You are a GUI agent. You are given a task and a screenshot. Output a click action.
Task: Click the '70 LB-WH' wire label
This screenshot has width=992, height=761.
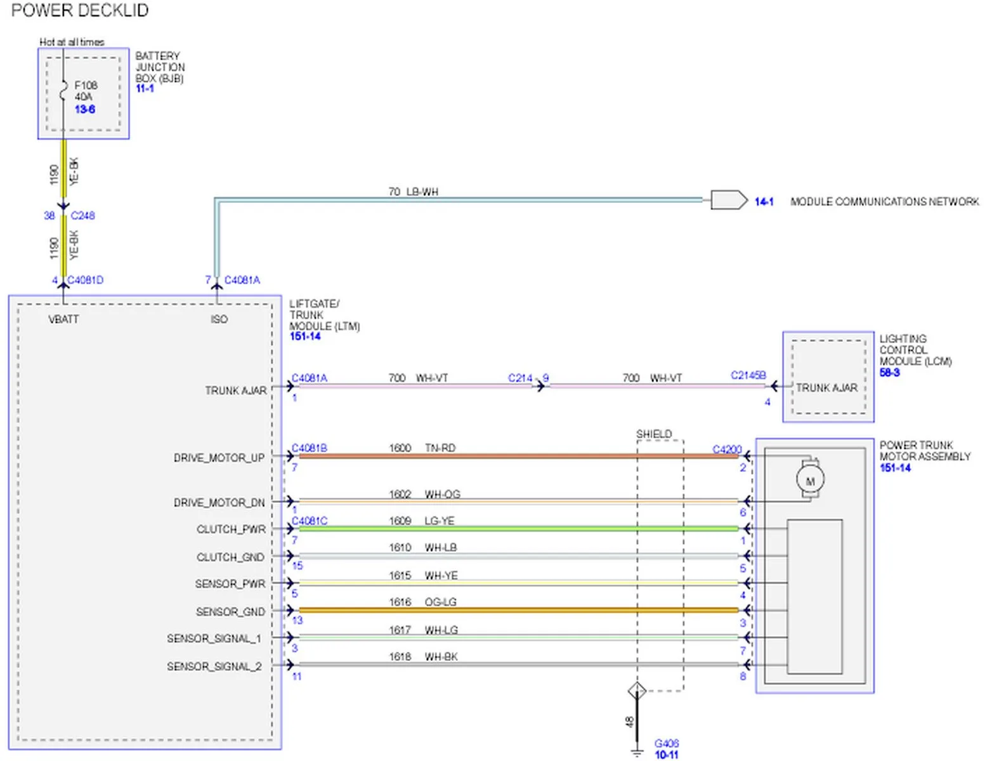[413, 192]
